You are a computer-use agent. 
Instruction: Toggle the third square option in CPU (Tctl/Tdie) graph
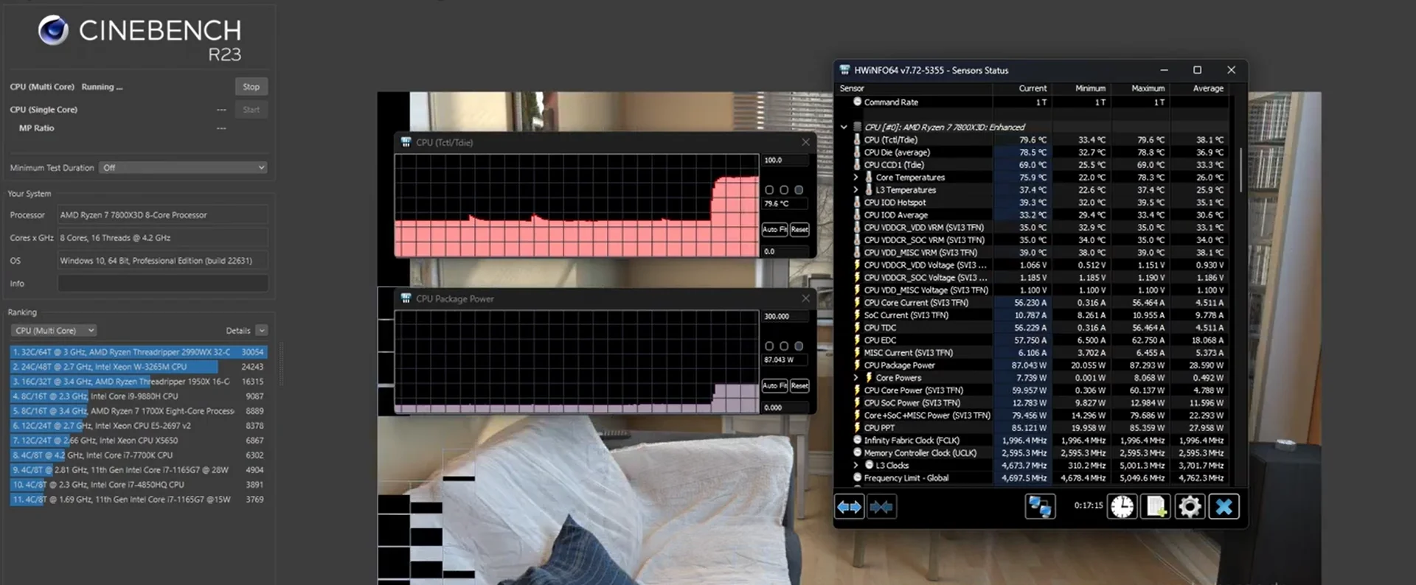point(799,190)
